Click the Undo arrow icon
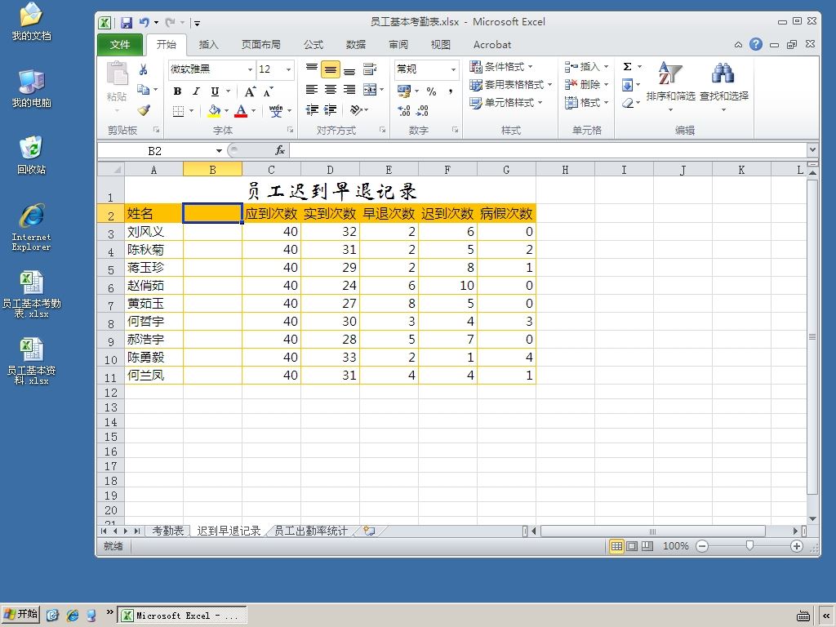The width and height of the screenshot is (836, 627). (144, 22)
